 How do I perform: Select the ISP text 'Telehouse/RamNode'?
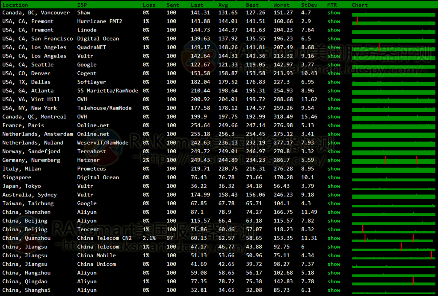click(x=104, y=108)
